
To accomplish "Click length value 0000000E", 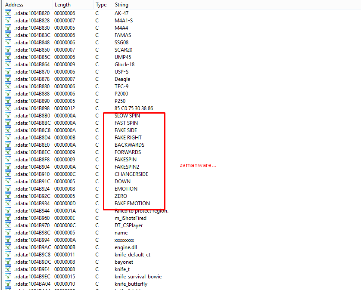I will tap(65, 218).
